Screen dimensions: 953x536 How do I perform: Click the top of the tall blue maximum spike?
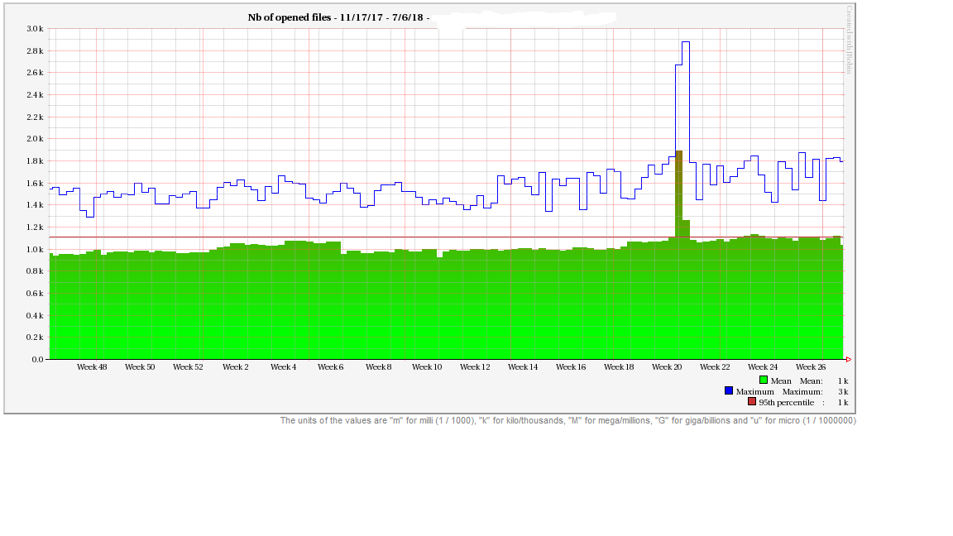coord(685,42)
